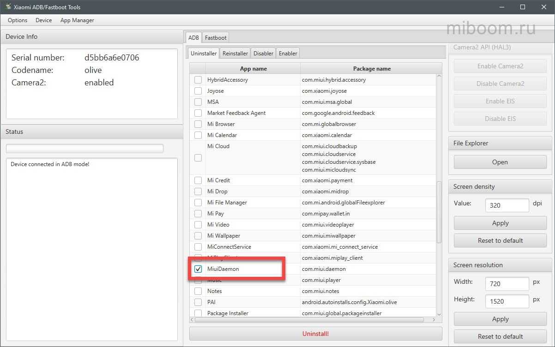
Task: Click the com.miui.msa.global package name
Action: coord(327,102)
